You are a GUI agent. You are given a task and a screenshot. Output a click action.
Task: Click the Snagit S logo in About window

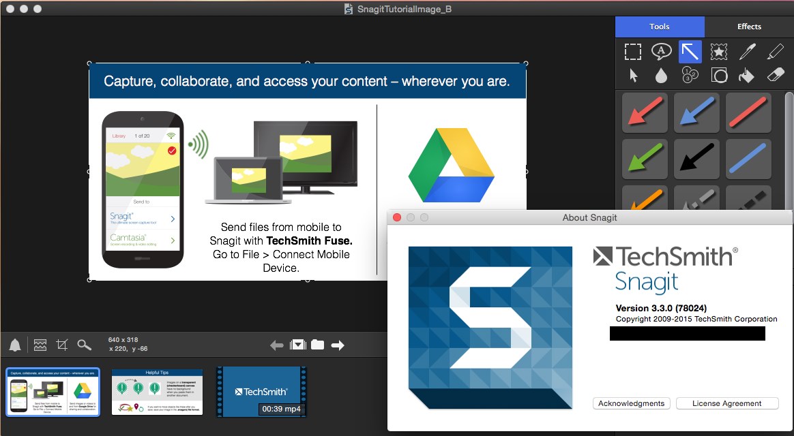(490, 327)
